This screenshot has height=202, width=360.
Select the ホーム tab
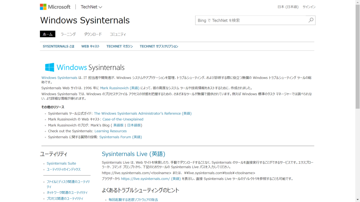coord(48,34)
